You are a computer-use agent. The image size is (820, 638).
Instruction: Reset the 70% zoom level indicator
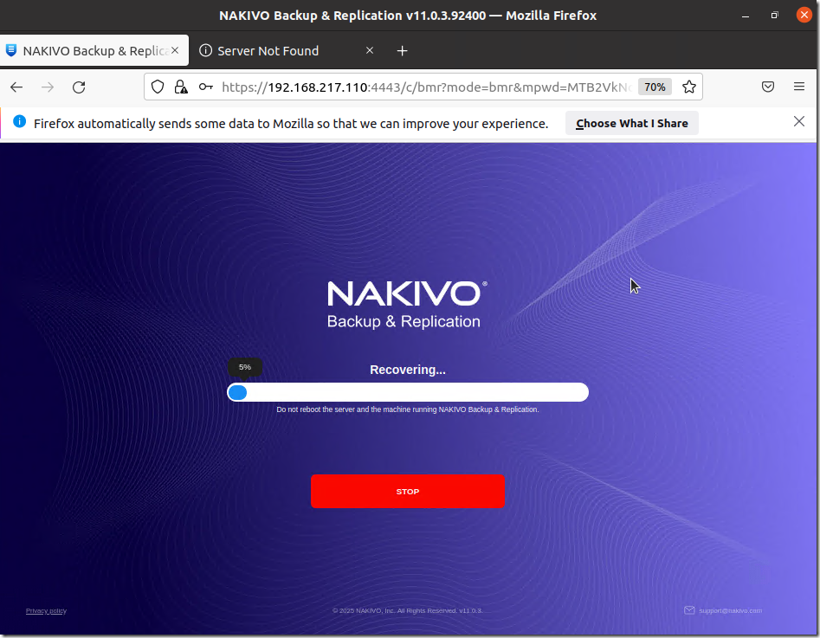pyautogui.click(x=655, y=87)
